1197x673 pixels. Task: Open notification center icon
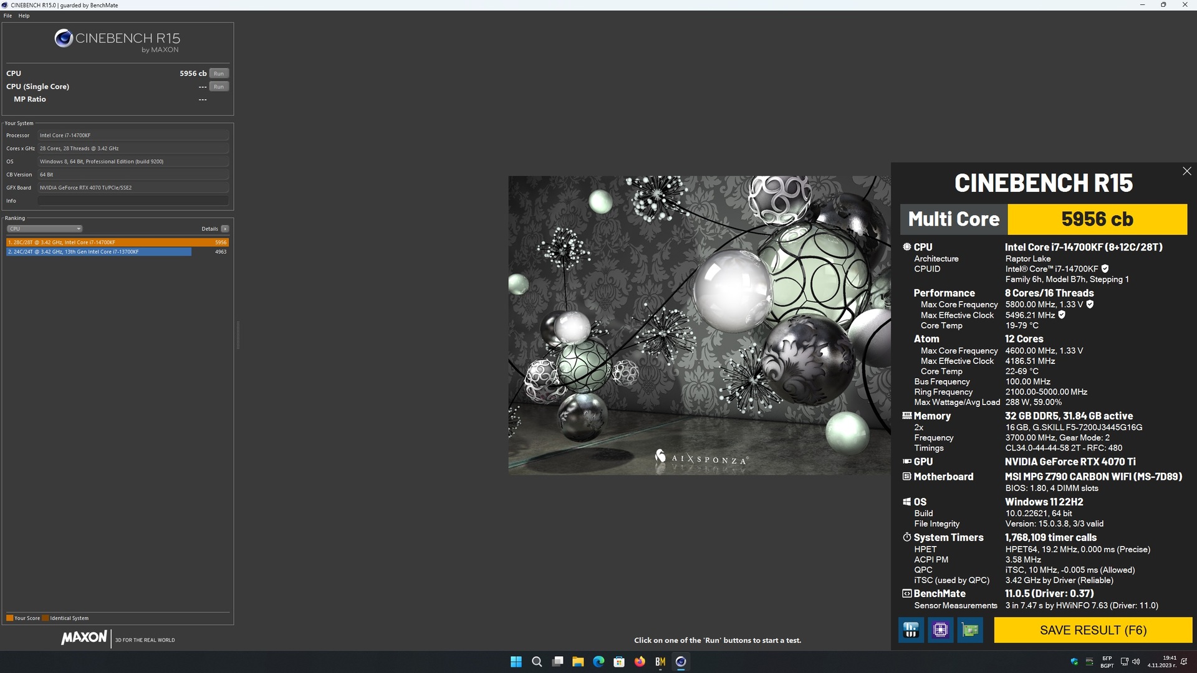pos(1184,662)
